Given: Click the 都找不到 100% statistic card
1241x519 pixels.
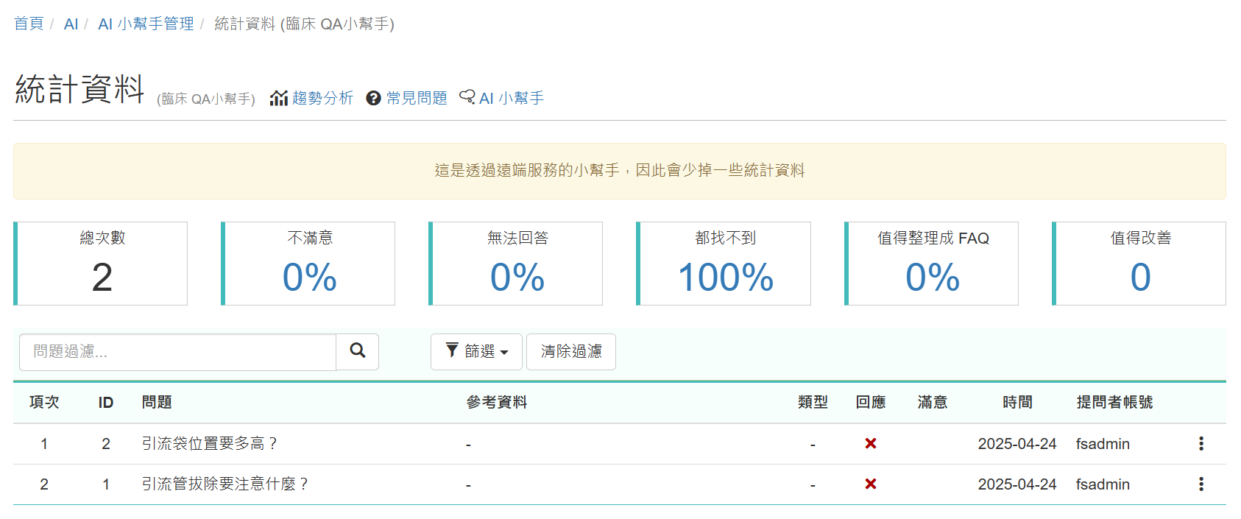Looking at the screenshot, I should coord(724,264).
